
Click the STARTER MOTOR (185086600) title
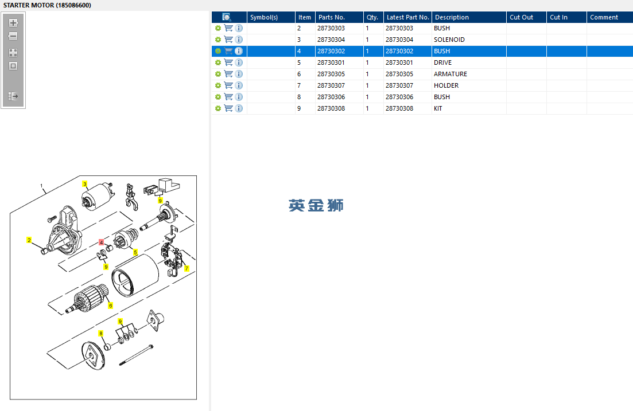[47, 5]
